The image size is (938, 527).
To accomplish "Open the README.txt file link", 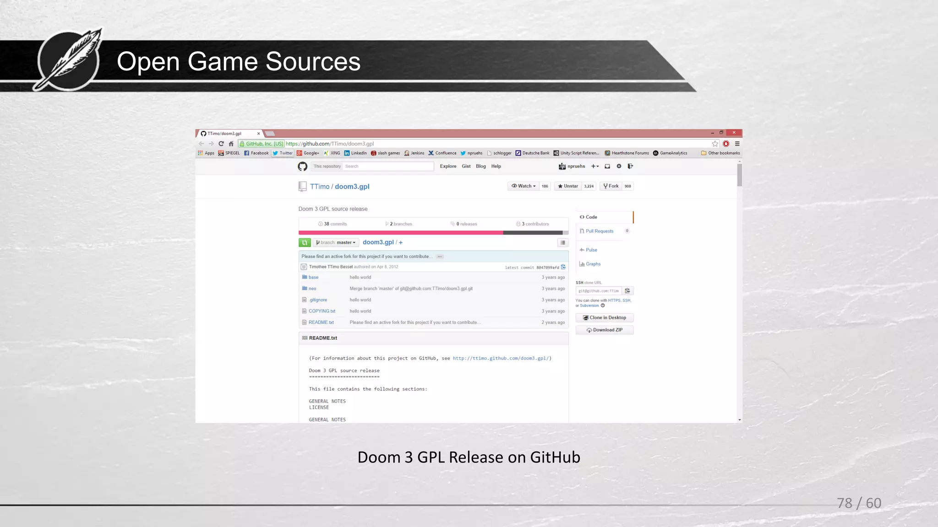I will tap(321, 323).
